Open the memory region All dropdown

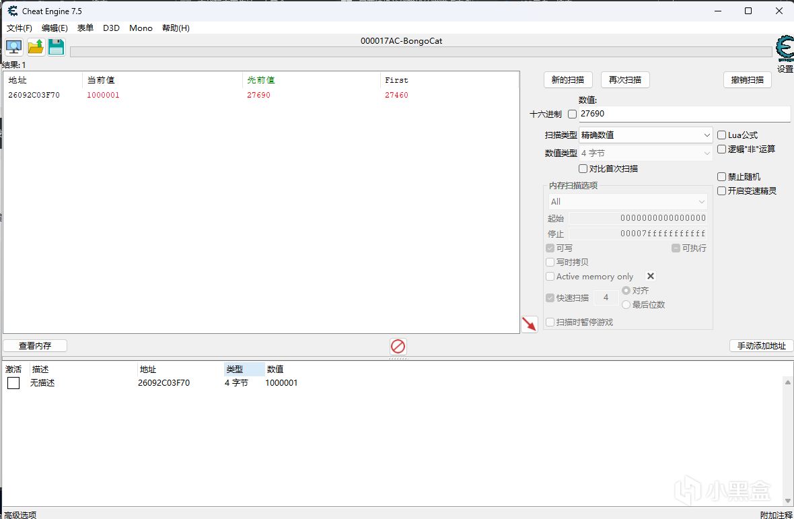628,201
